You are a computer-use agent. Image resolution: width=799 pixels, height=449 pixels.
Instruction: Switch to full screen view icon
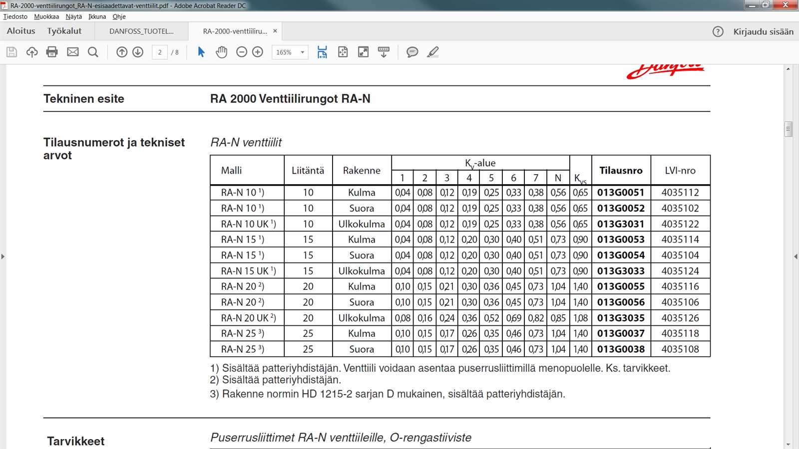click(x=364, y=52)
